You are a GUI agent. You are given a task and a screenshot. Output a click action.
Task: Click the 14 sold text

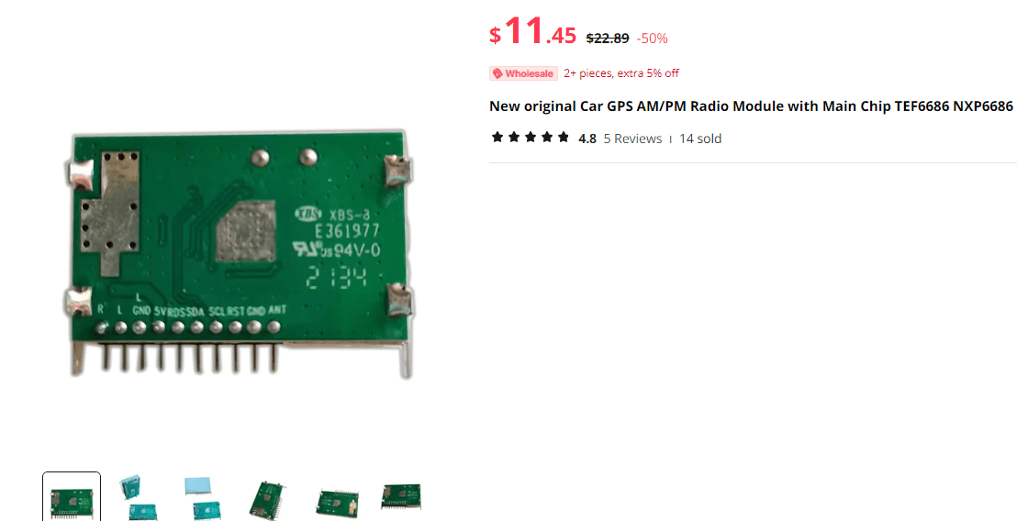[700, 139]
